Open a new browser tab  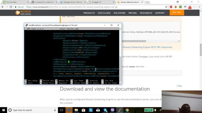click(x=148, y=2)
